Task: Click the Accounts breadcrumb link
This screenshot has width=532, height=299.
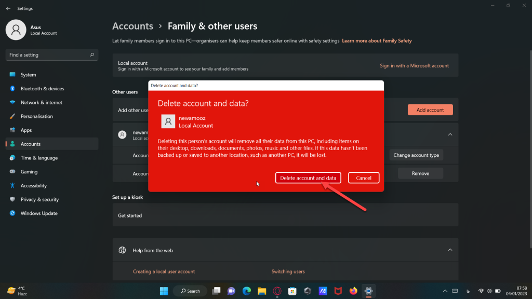Action: pos(132,26)
